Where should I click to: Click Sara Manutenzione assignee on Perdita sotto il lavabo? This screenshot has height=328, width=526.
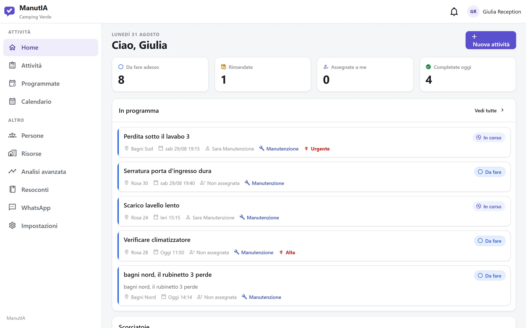[233, 149]
